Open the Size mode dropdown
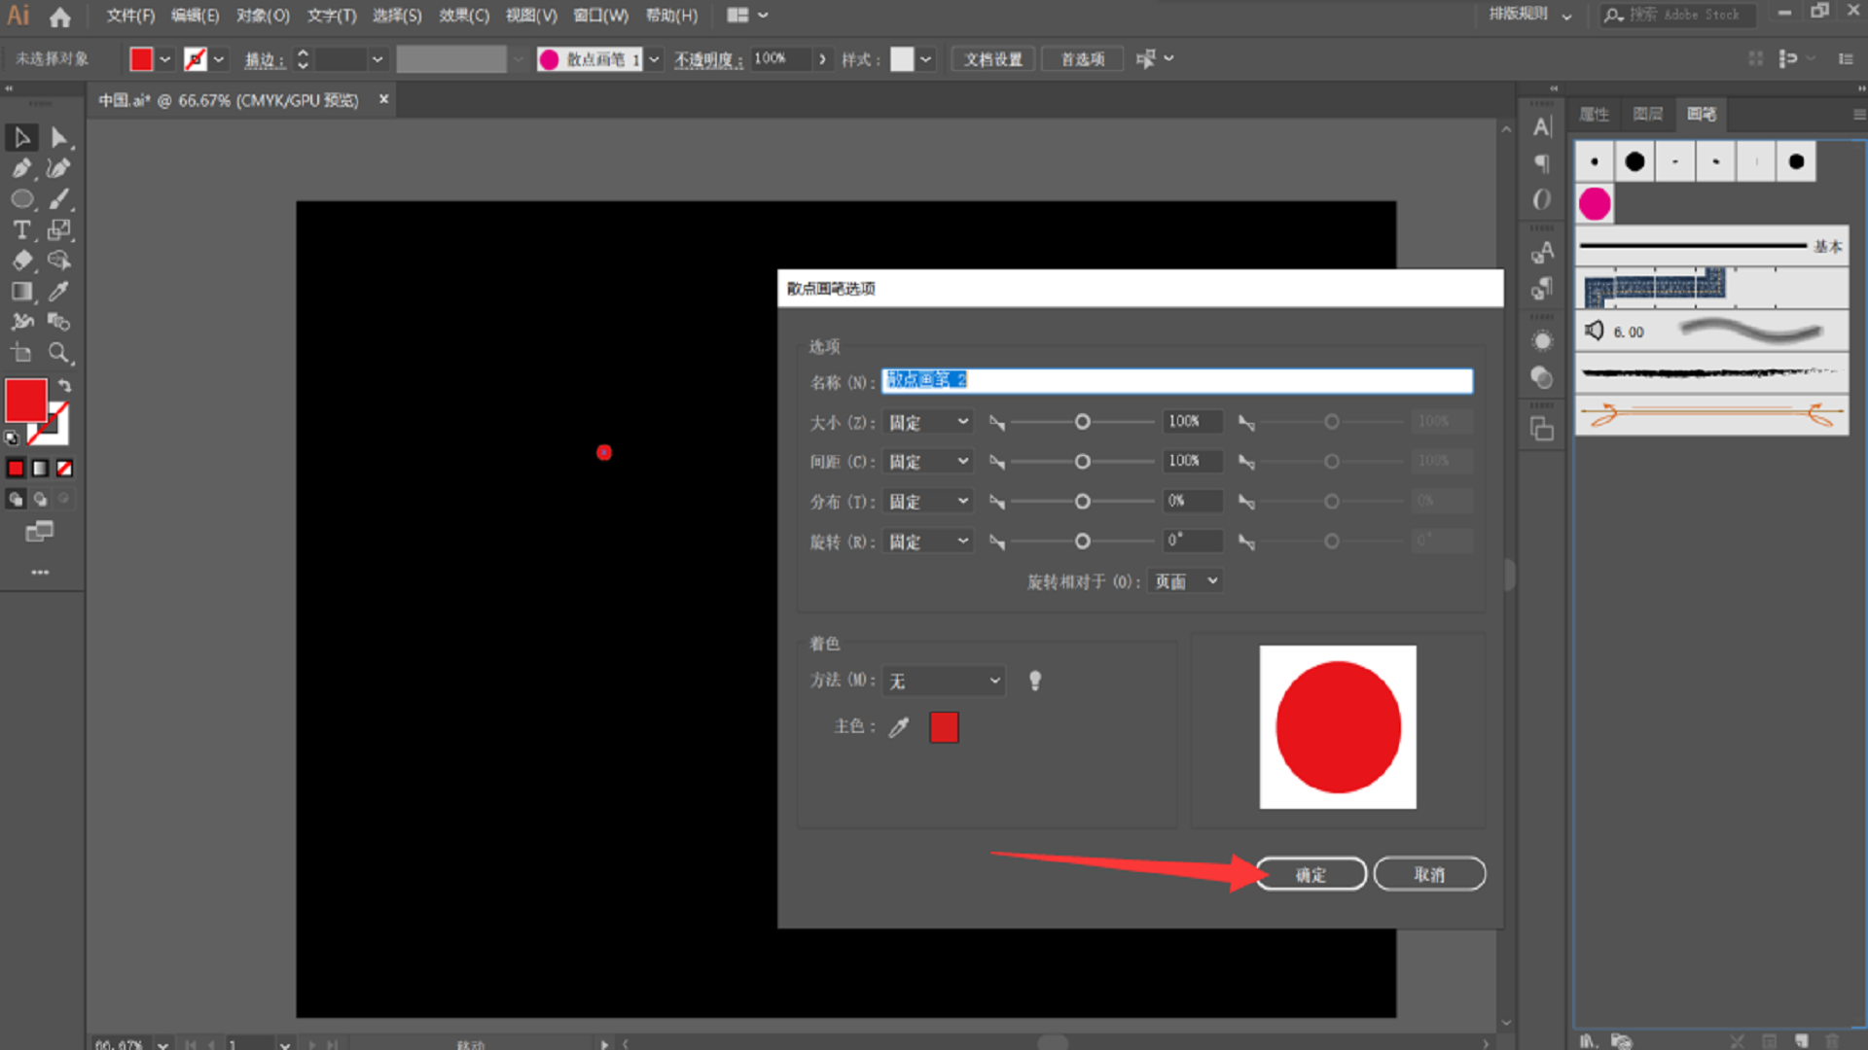This screenshot has height=1050, width=1868. tap(929, 422)
